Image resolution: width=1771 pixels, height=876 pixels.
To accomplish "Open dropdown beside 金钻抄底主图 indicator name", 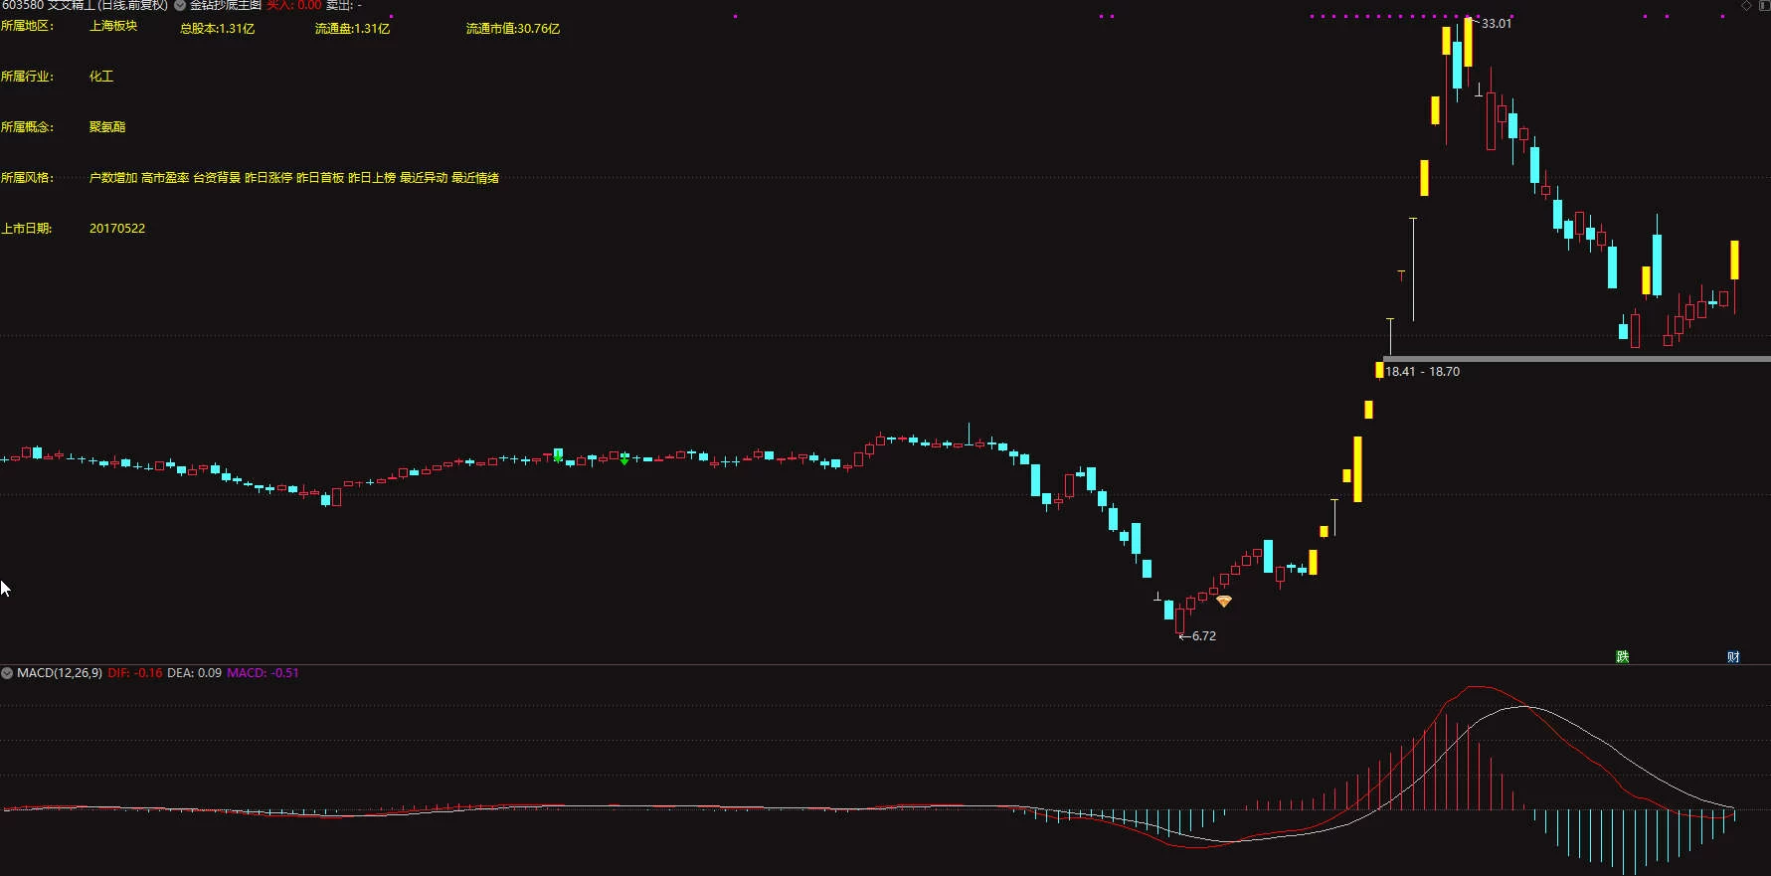I will 180,5.
